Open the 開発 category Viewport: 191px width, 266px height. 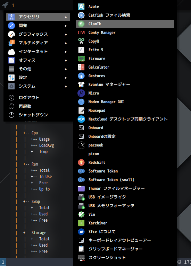tap(38, 26)
